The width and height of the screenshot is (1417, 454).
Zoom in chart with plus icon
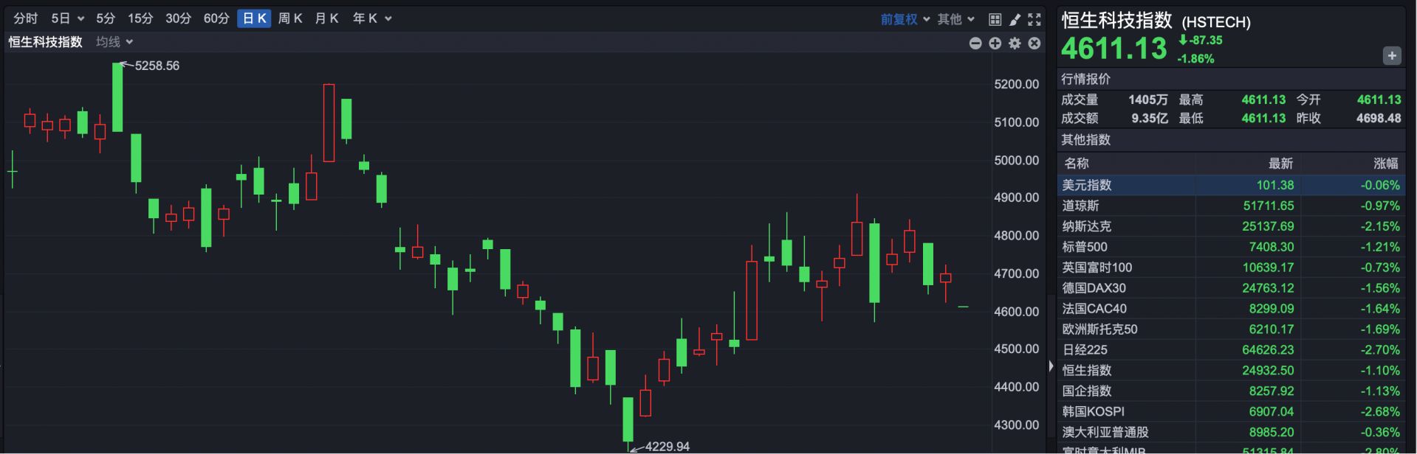(995, 43)
